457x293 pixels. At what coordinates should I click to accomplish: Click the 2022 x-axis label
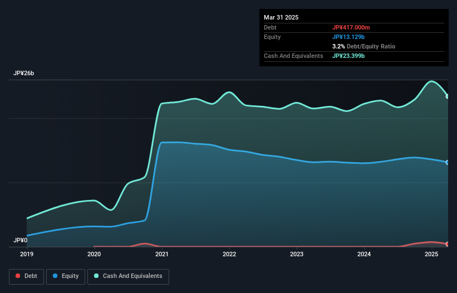coord(229,254)
